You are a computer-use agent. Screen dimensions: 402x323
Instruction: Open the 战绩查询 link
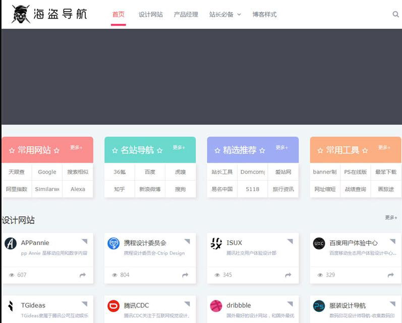355,189
